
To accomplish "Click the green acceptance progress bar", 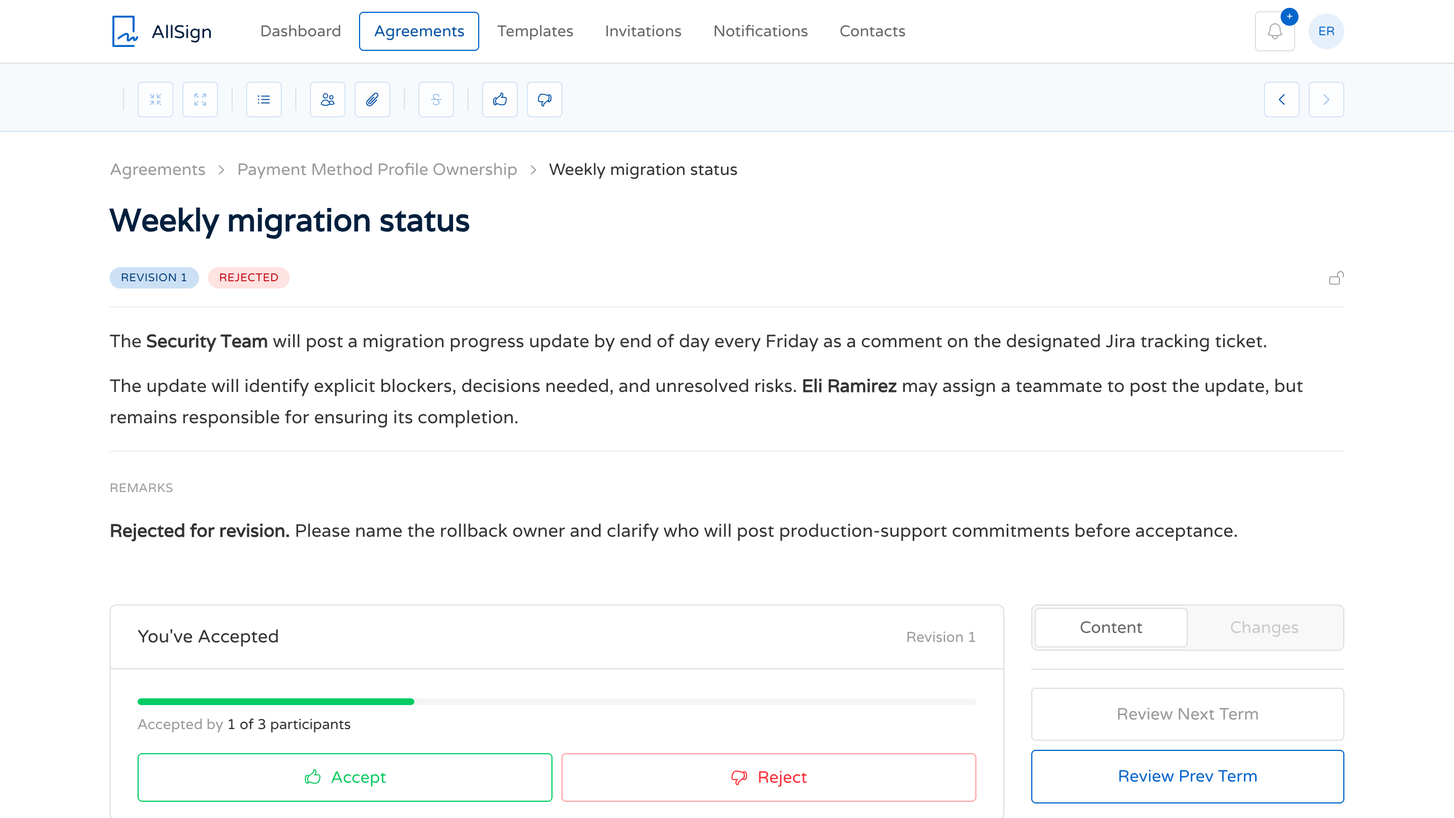I will tap(276, 701).
